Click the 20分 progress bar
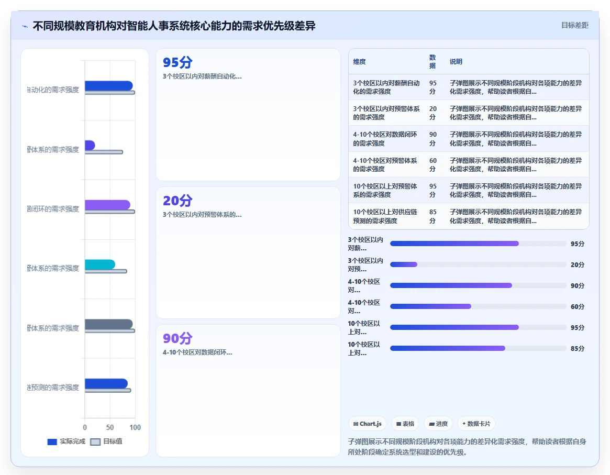Viewport: 610px width, 475px height. (x=478, y=264)
